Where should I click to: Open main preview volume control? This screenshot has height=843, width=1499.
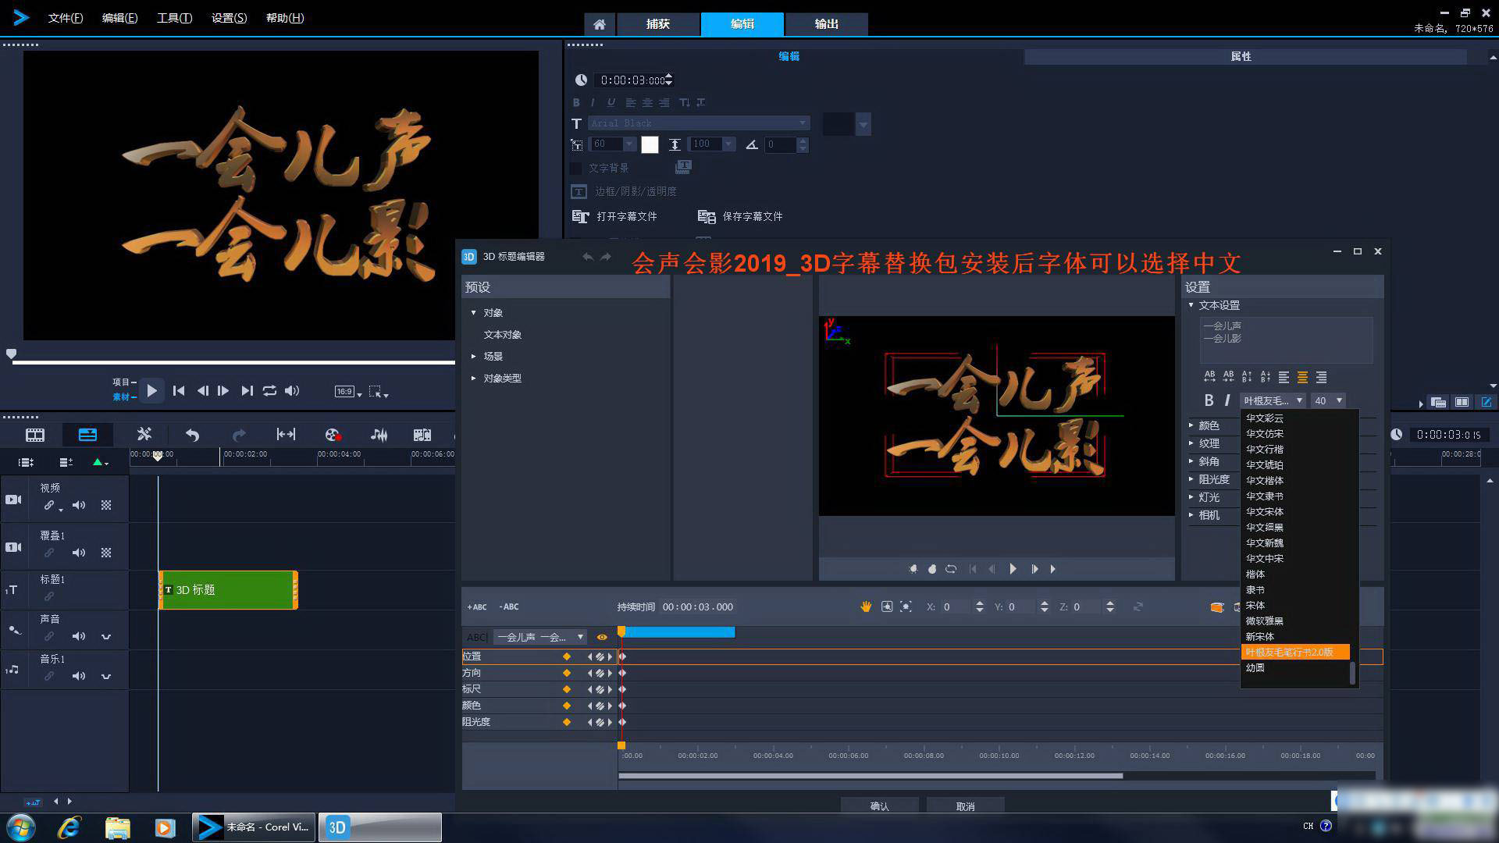(x=292, y=391)
